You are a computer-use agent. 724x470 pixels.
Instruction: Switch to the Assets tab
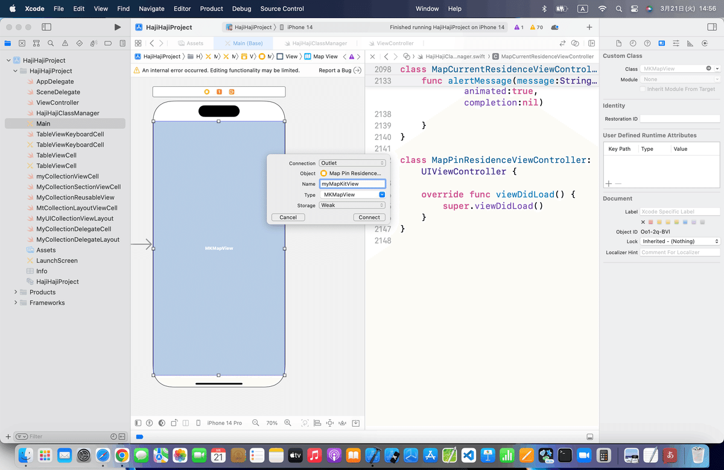[x=191, y=43]
